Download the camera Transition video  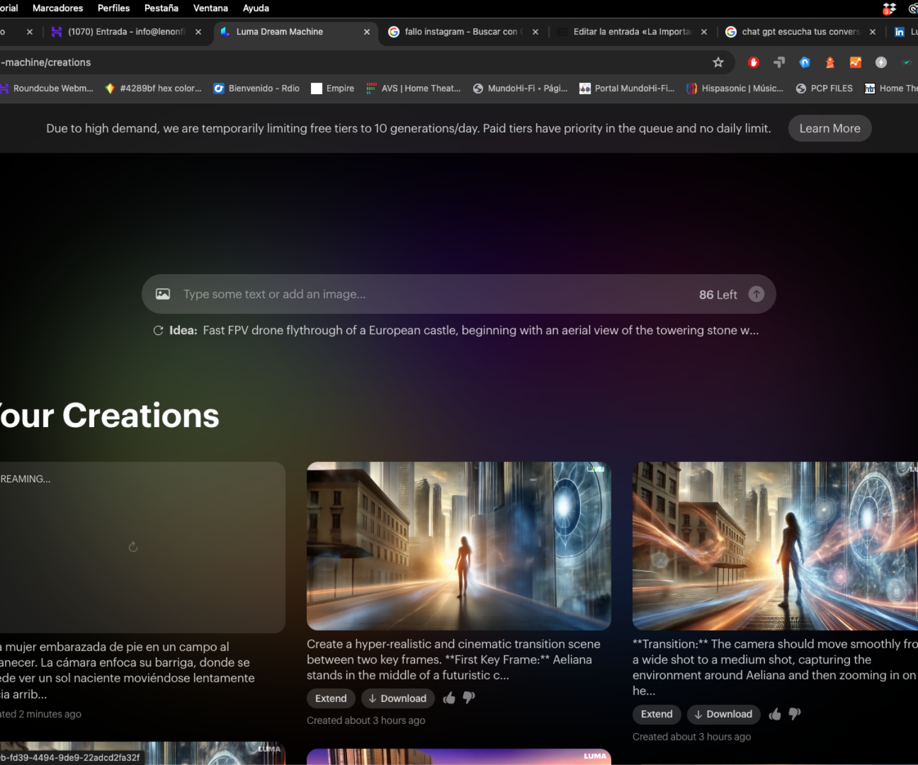point(723,714)
